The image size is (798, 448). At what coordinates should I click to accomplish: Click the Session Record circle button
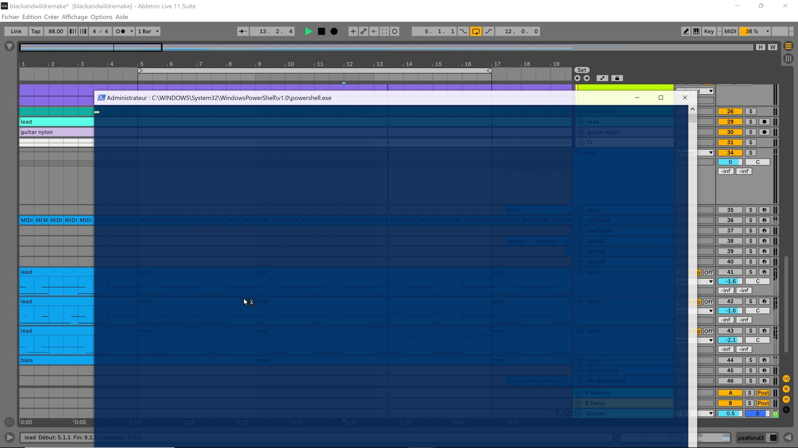coord(395,32)
